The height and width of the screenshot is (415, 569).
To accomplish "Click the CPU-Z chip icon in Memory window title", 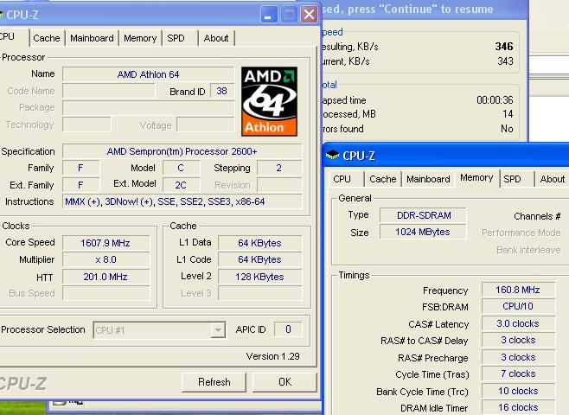I will 332,155.
